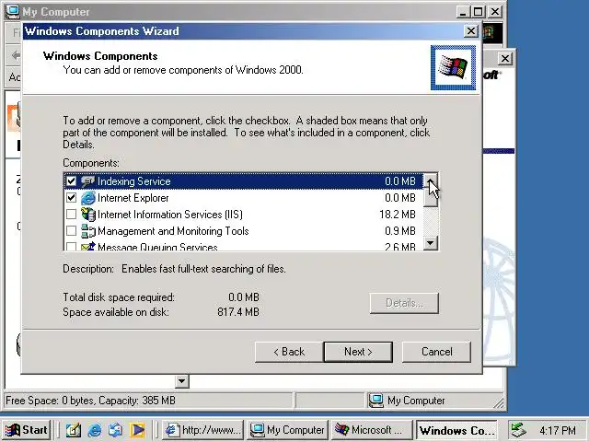Click the My Computer title bar icon
This screenshot has height=442, width=589.
[12, 11]
